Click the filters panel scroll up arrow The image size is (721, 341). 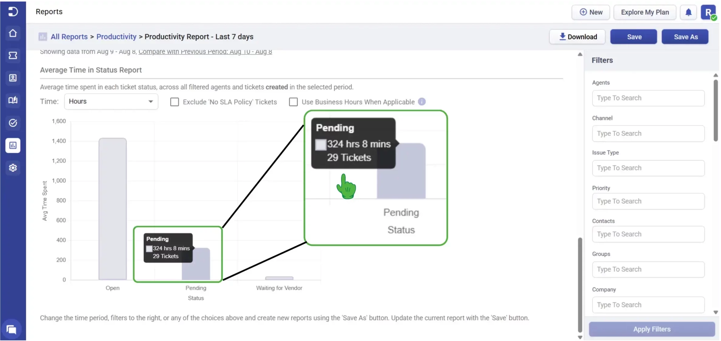coord(716,75)
